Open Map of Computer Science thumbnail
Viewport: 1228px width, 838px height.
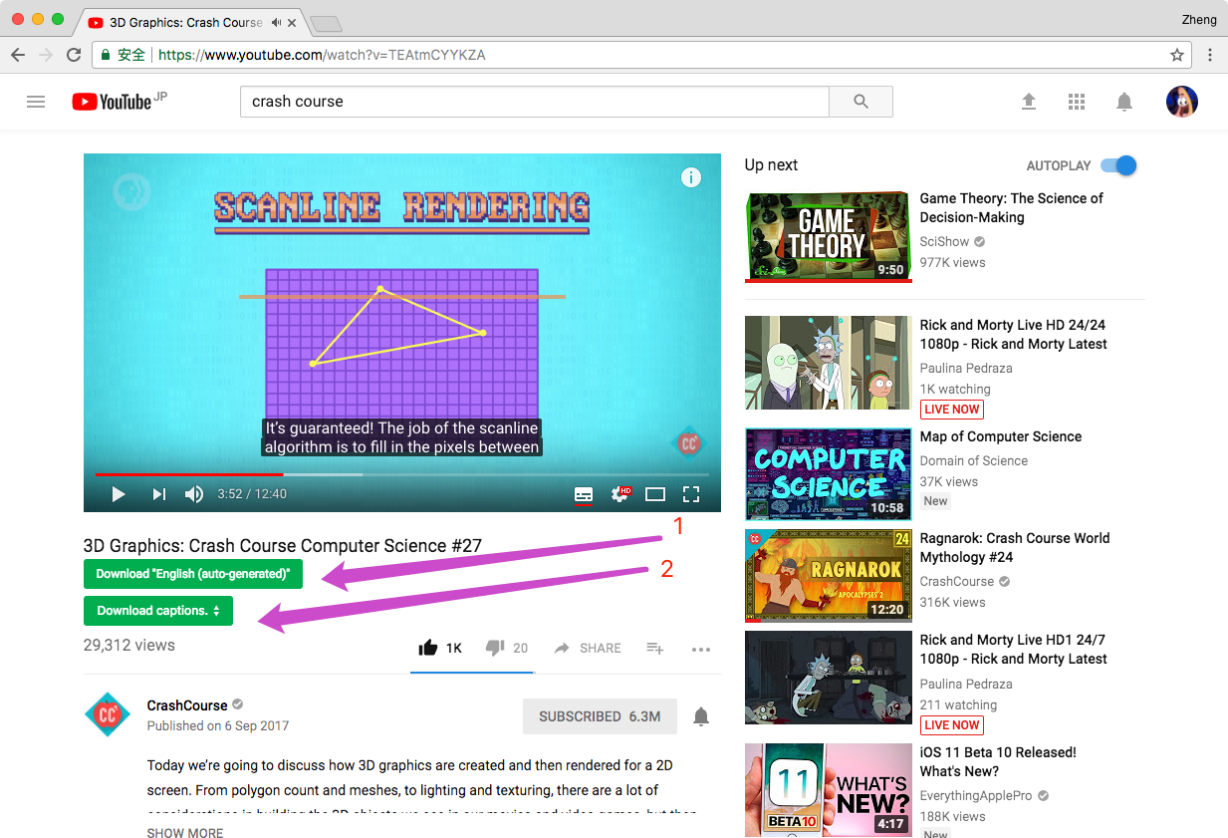click(828, 474)
